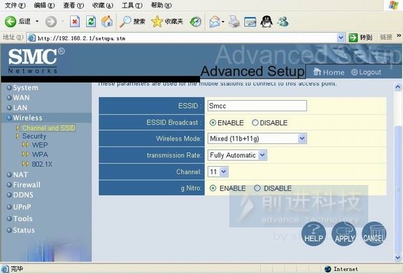This screenshot has width=403, height=274.
Task: Click the CANCEL round button
Action: 374,234
